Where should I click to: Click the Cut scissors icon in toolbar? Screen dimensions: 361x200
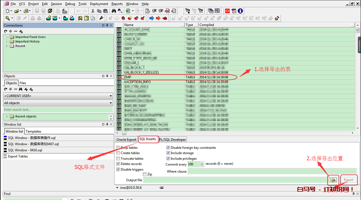coord(93,11)
